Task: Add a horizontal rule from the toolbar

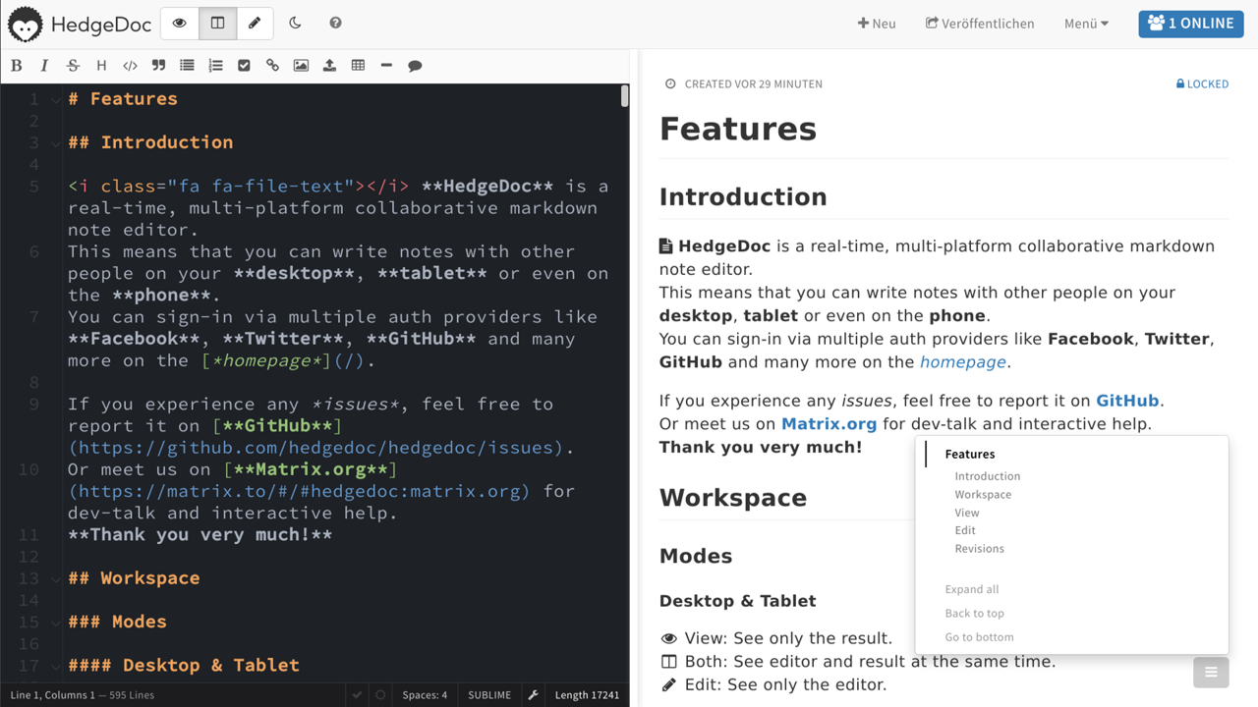Action: 386,65
